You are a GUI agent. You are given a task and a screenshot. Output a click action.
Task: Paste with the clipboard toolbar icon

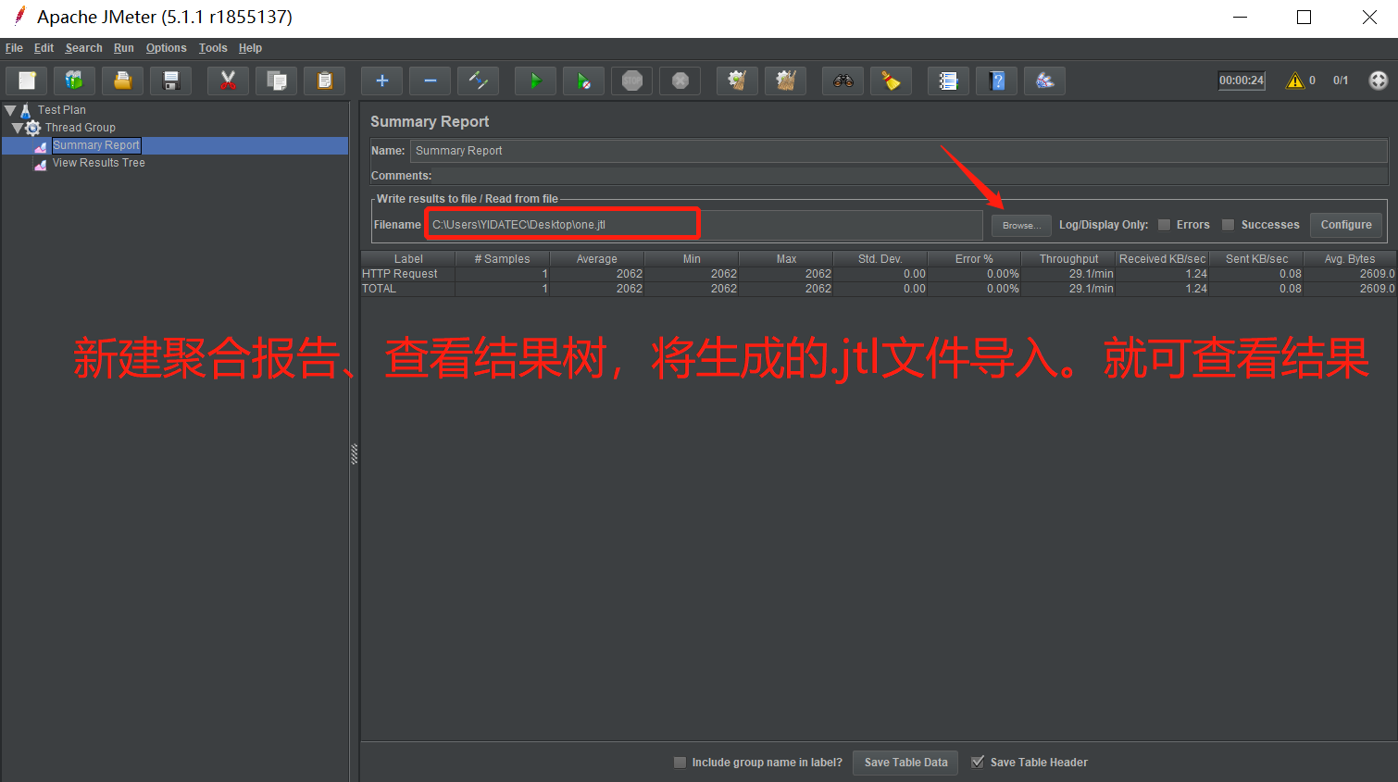tap(324, 81)
